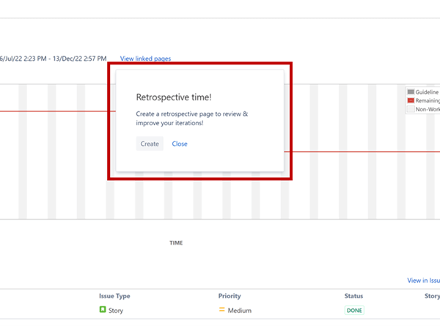Click the TIME axis label below chart
The height and width of the screenshot is (326, 440).
176,242
